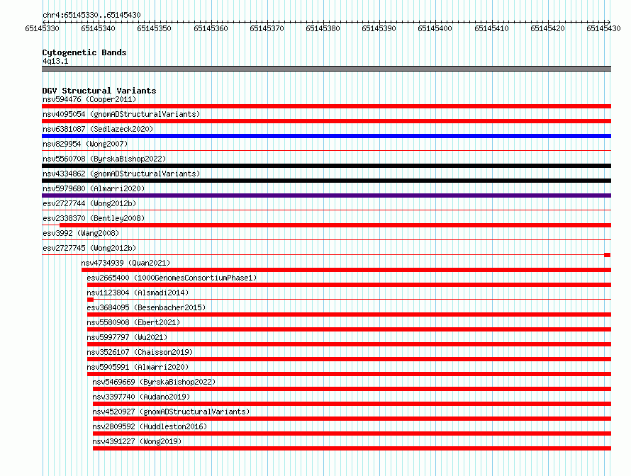
Task: Click ruler position 65145350
Action: point(154,28)
